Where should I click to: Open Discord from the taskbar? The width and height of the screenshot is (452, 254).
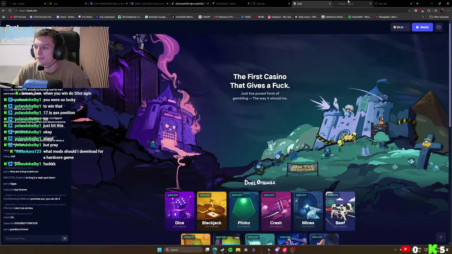tap(277, 250)
